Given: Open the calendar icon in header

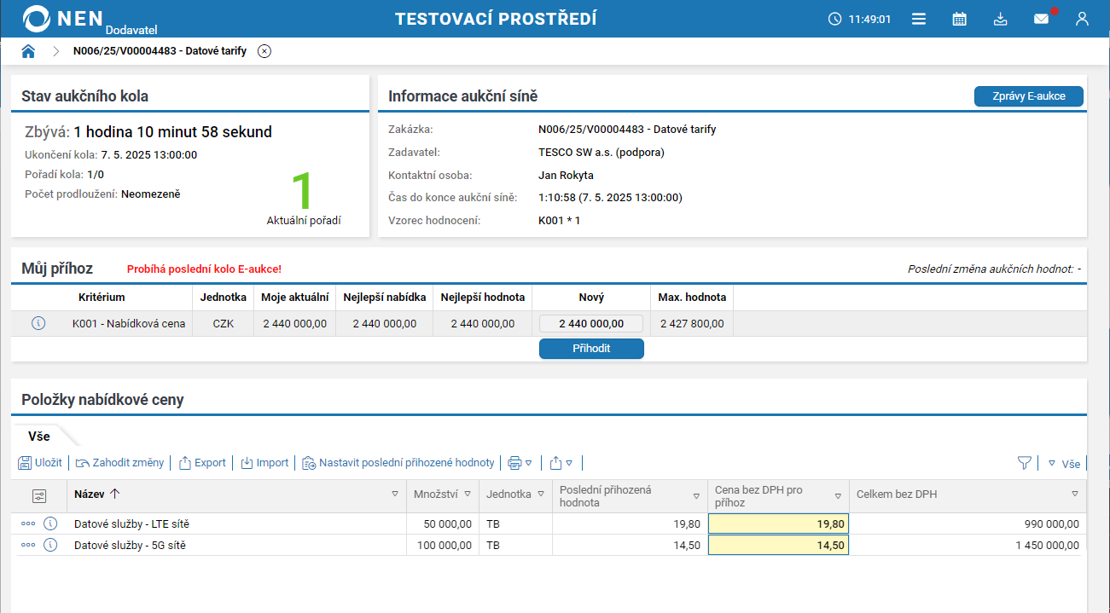Looking at the screenshot, I should 960,19.
